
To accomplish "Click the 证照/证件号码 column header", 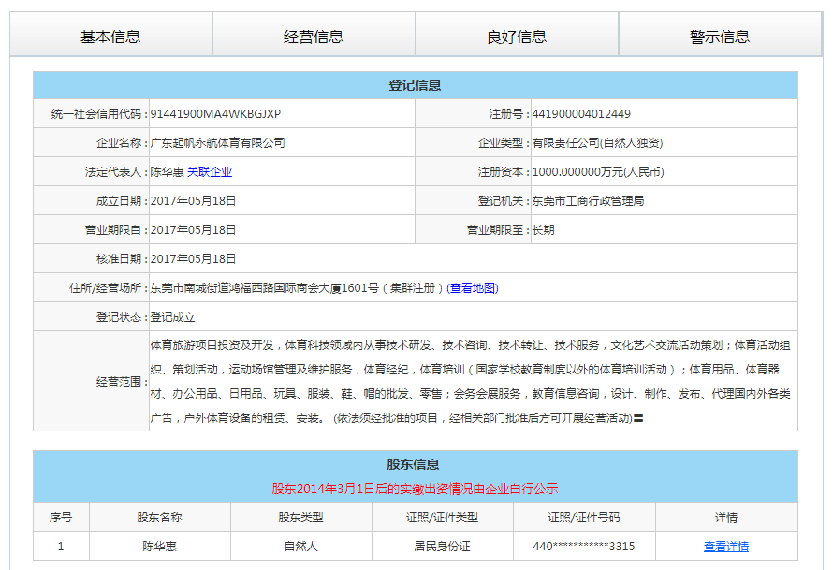I will (584, 518).
